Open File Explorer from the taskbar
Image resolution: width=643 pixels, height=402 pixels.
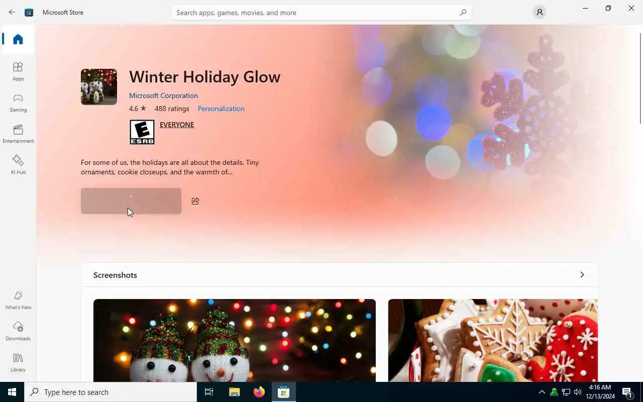234,392
